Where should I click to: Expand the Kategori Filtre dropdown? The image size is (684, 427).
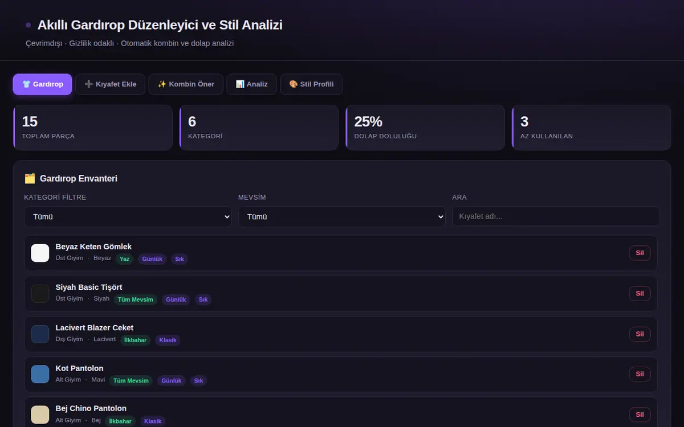coord(128,217)
